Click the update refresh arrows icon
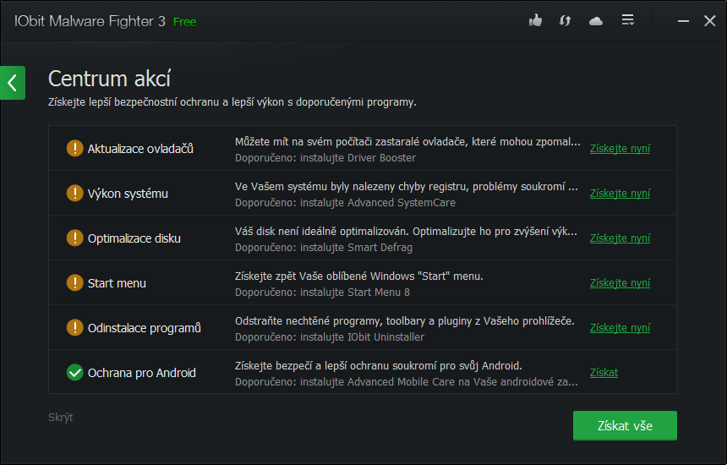The height and width of the screenshot is (465, 727). pyautogui.click(x=566, y=21)
